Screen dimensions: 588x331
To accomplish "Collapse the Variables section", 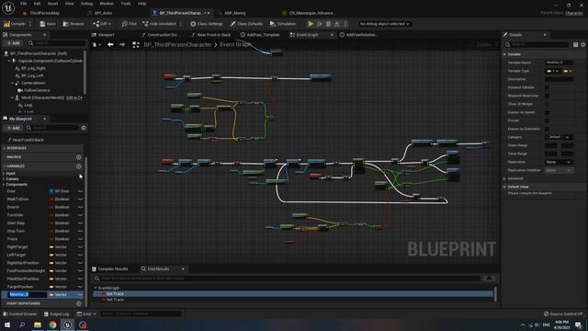I will [5, 165].
